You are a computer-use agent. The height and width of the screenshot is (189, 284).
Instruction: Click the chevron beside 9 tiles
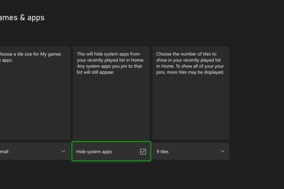coord(222,152)
